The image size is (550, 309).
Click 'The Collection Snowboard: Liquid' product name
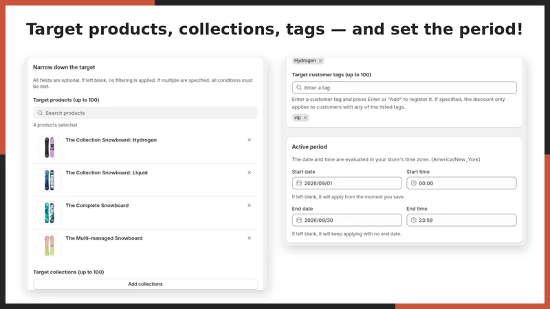coord(107,173)
